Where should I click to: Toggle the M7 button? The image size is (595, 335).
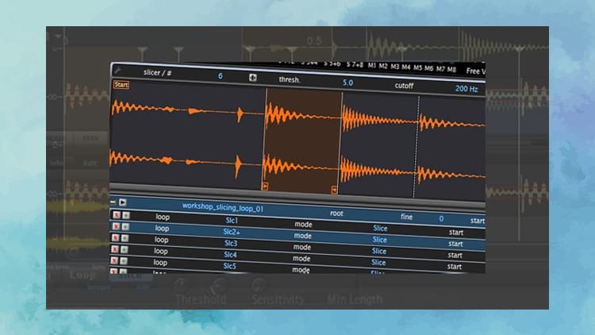(440, 69)
